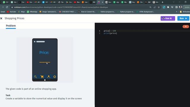Click the phone illustration cart icon

pyautogui.click(x=42, y=77)
